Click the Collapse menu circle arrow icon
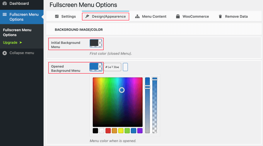The height and width of the screenshot is (146, 263). pos(5,53)
